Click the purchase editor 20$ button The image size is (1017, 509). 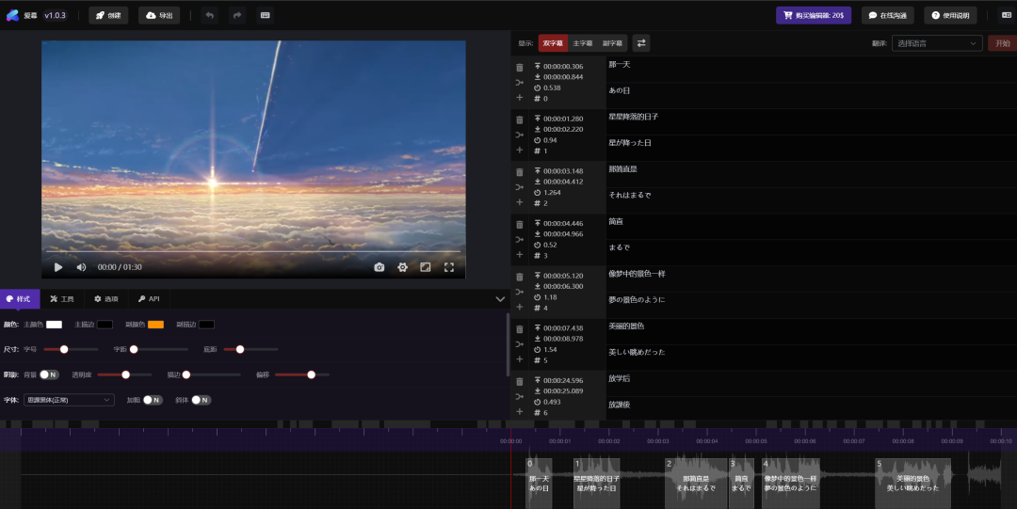[814, 16]
